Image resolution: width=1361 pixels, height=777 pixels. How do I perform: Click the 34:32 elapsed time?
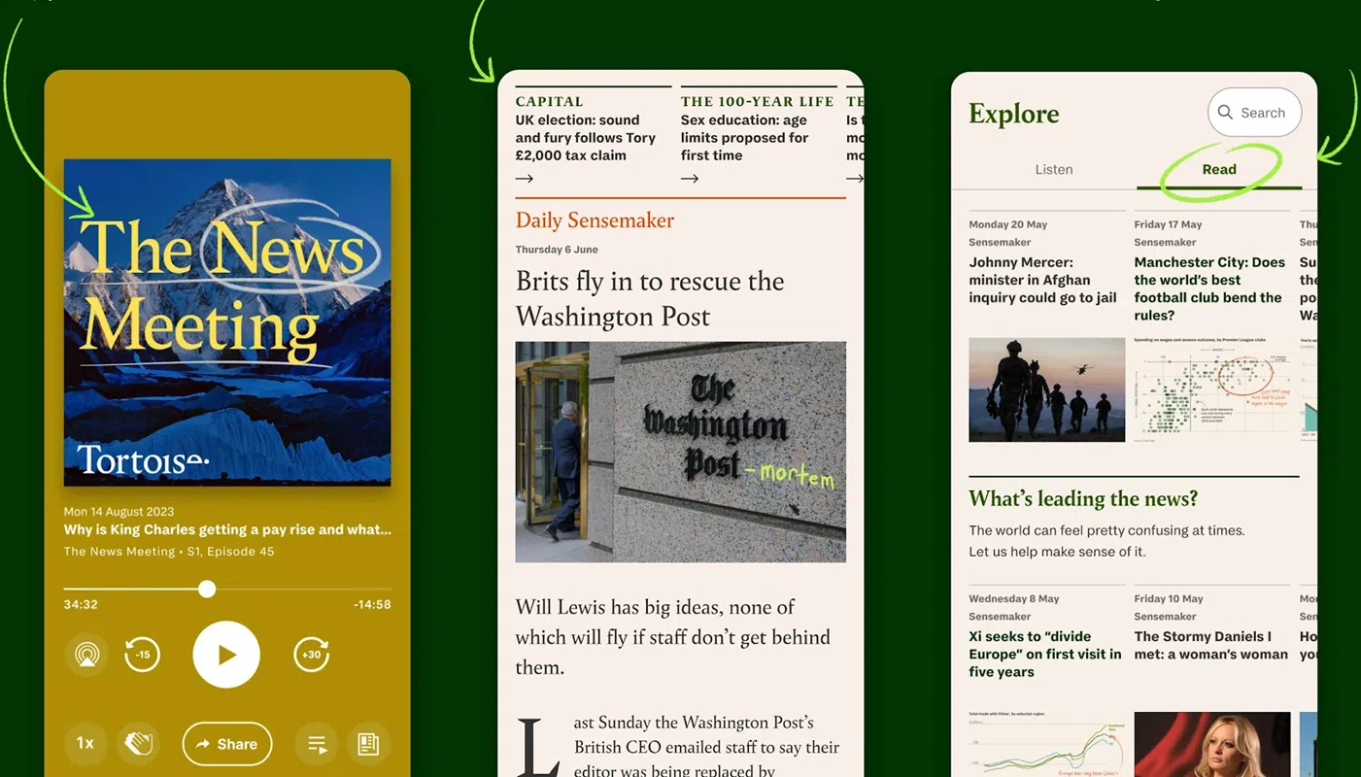pyautogui.click(x=81, y=604)
